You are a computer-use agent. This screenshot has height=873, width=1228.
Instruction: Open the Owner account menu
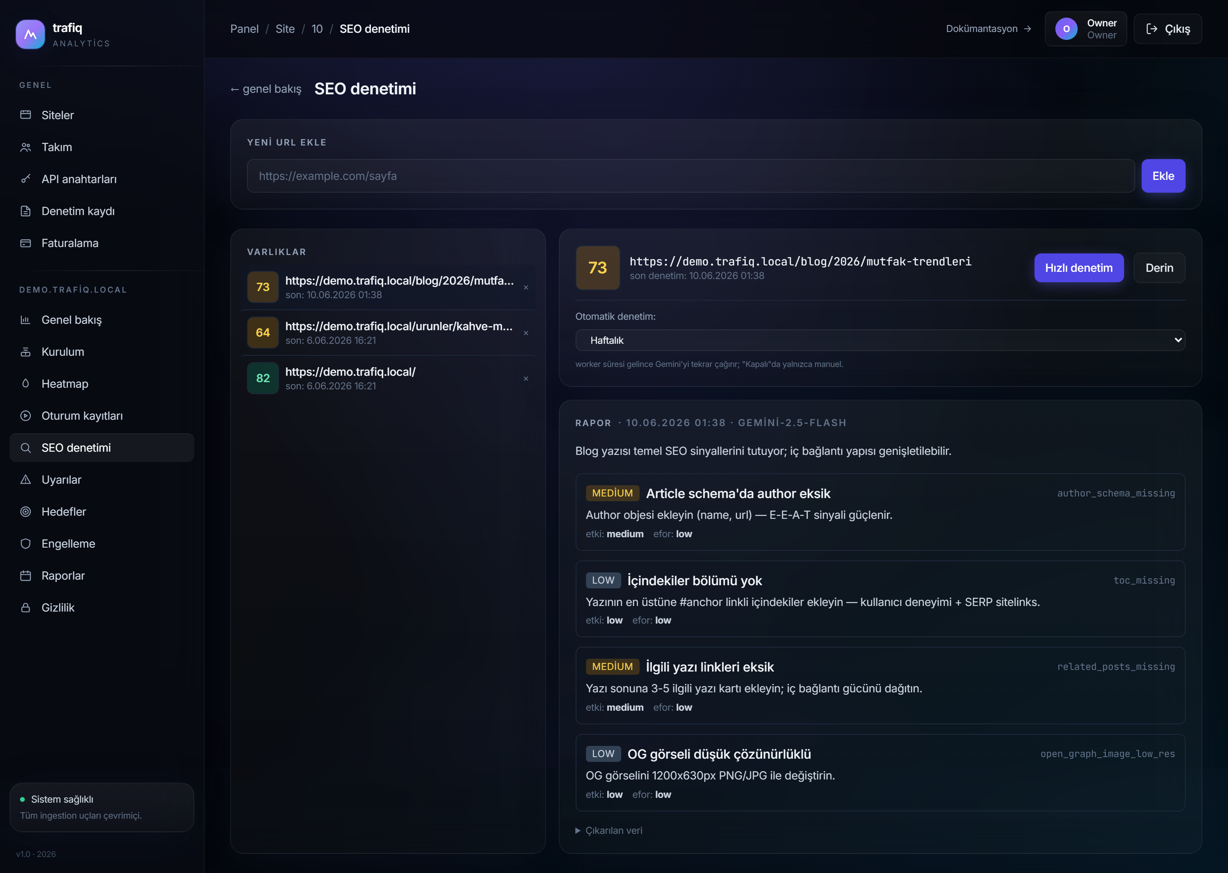pos(1086,29)
